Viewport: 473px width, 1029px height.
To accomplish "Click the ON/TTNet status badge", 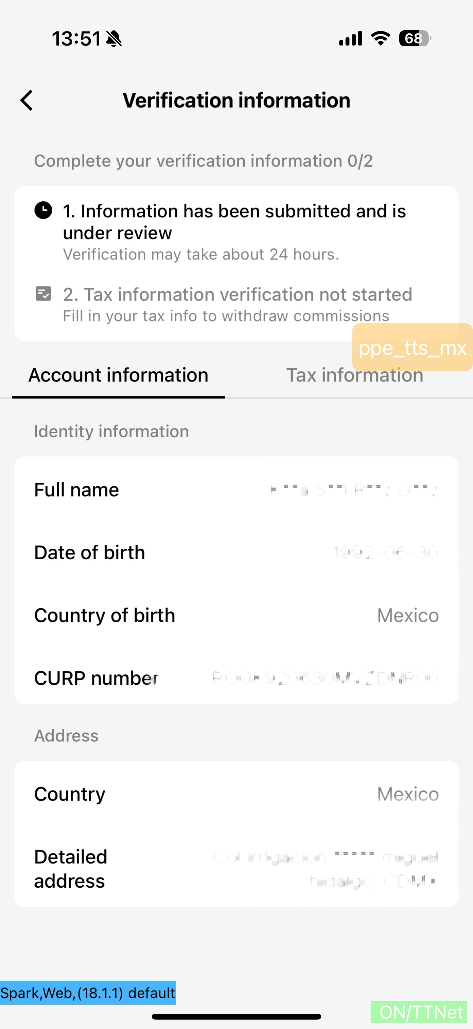I will 419,1012.
